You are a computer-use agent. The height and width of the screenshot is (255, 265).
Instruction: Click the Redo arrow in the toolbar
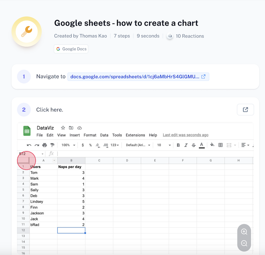tap(37, 145)
